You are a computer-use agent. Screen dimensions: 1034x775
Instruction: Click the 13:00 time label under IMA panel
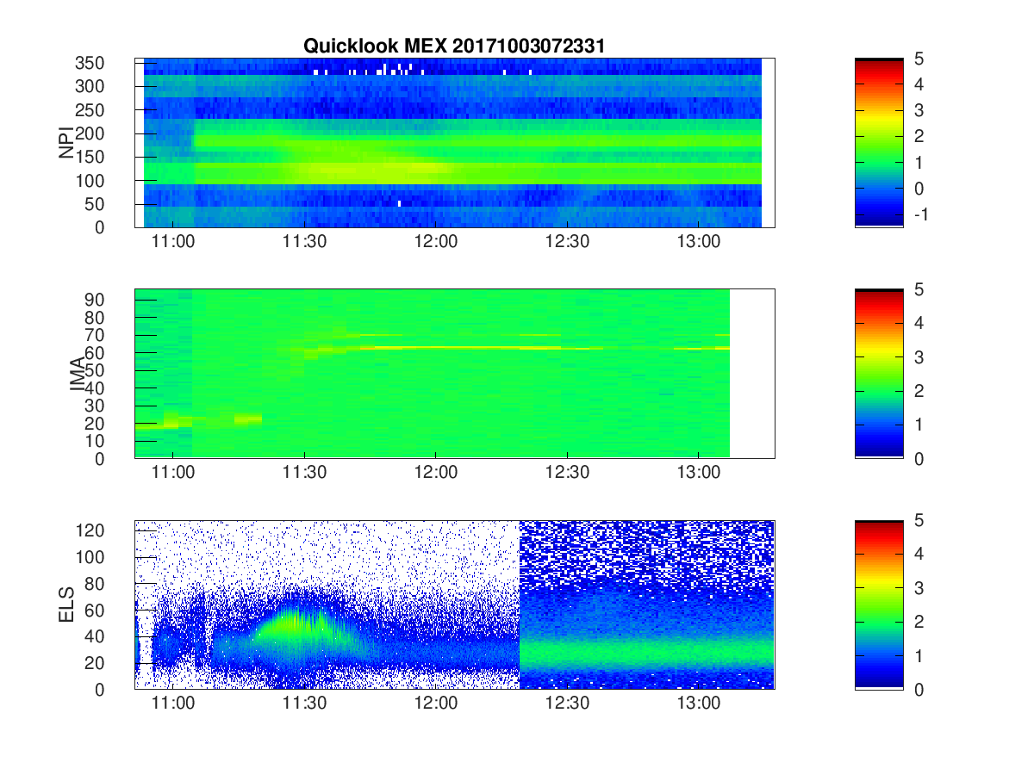[x=698, y=473]
